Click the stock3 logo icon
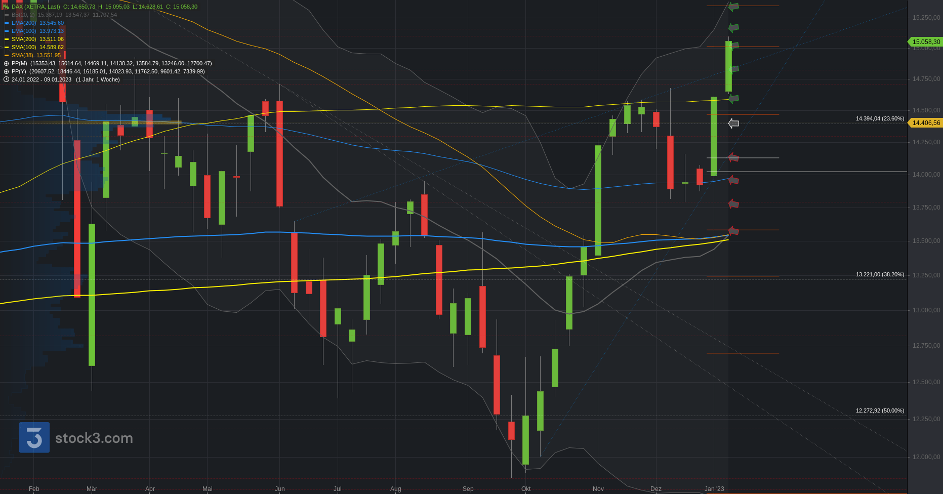The height and width of the screenshot is (494, 943). point(34,437)
